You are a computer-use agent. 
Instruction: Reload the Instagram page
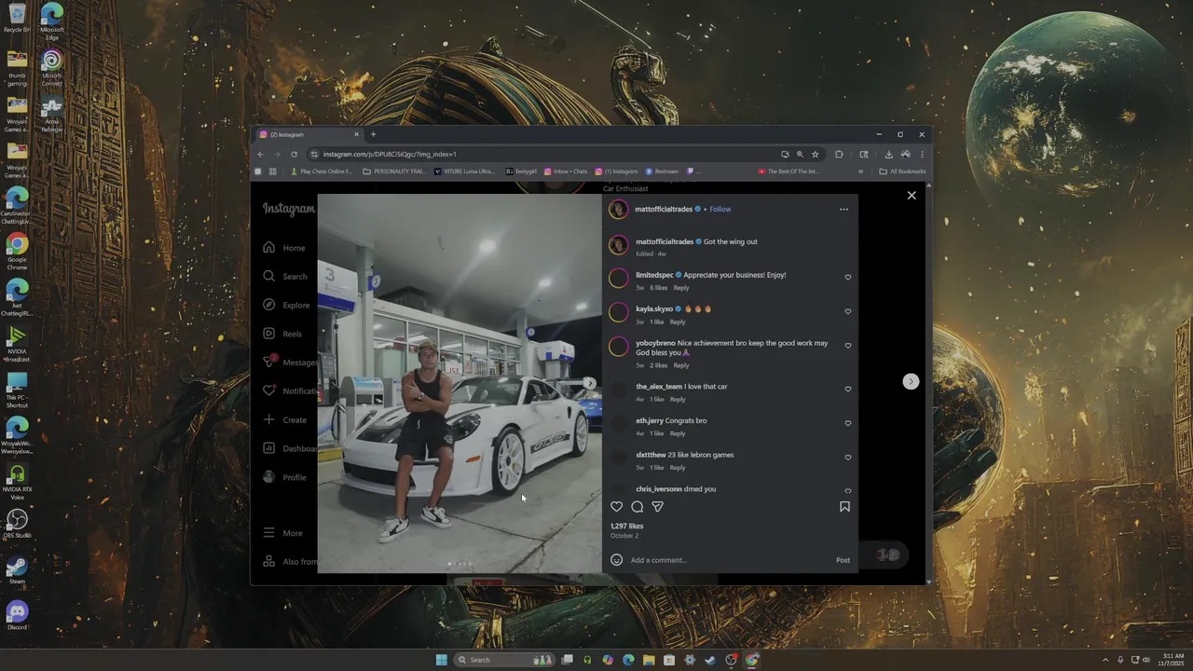(x=294, y=155)
